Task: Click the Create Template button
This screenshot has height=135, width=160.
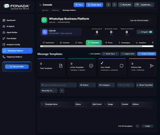Action: (147, 54)
